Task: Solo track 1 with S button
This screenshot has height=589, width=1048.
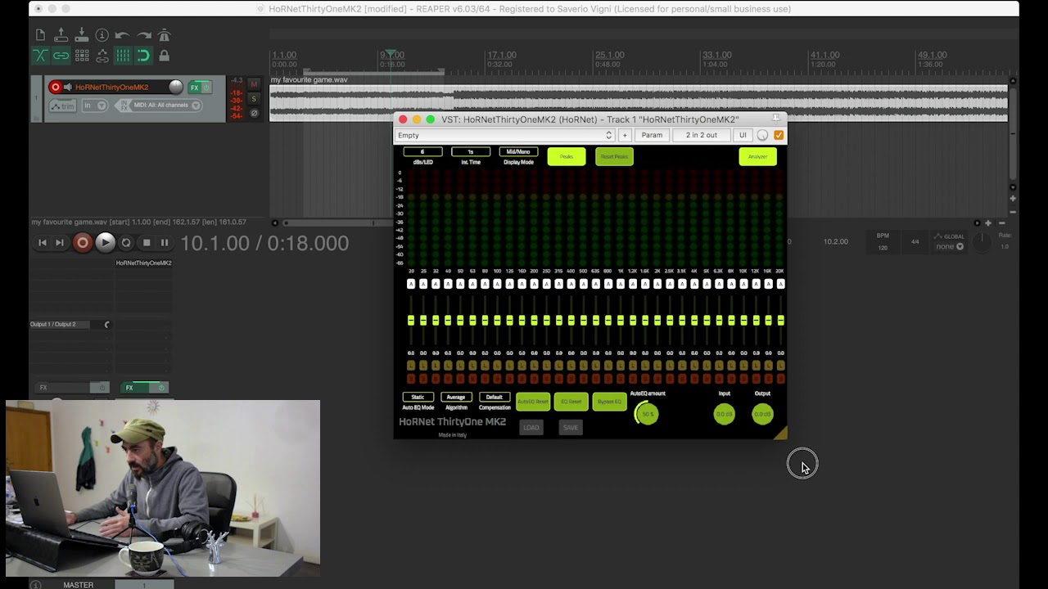Action: [x=254, y=99]
